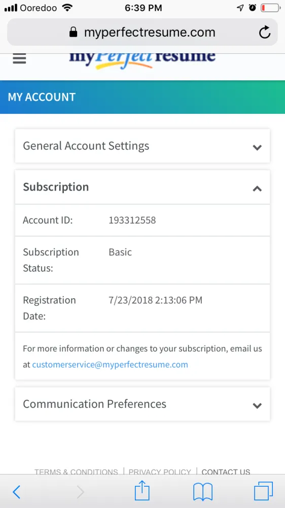Show open tabs with tabs icon

(x=263, y=491)
